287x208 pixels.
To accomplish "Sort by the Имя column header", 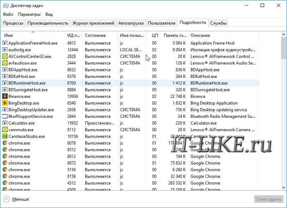I will (x=33, y=35).
